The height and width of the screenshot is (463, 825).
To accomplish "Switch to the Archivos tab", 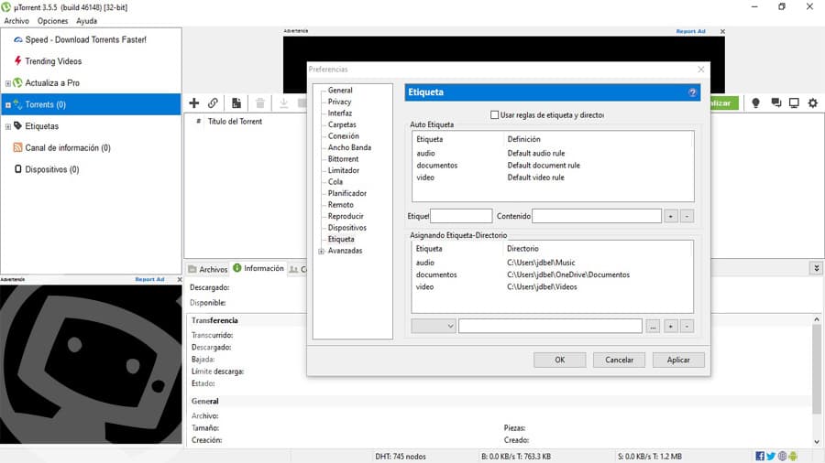I will pyautogui.click(x=208, y=269).
